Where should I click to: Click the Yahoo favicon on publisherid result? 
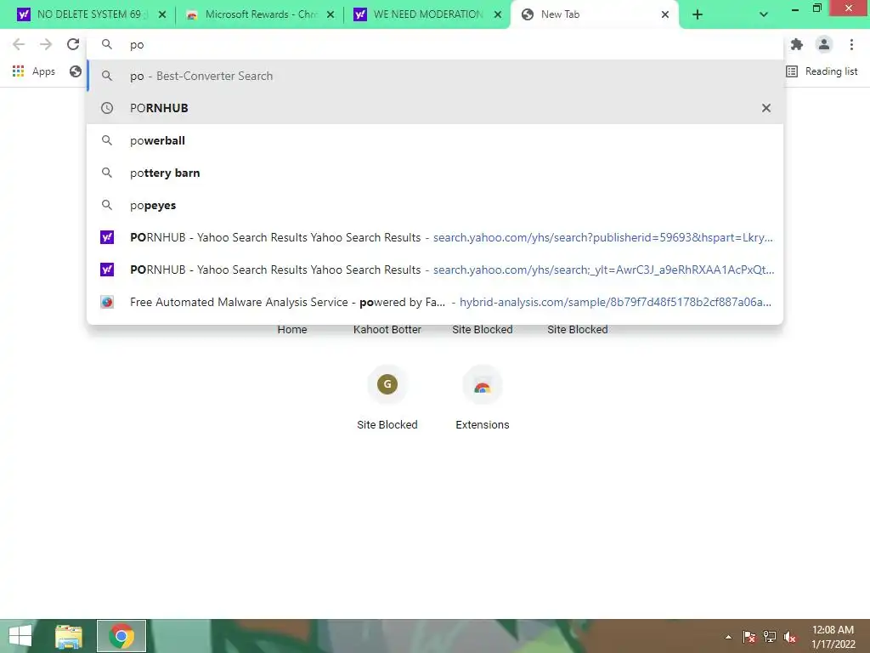coord(107,237)
